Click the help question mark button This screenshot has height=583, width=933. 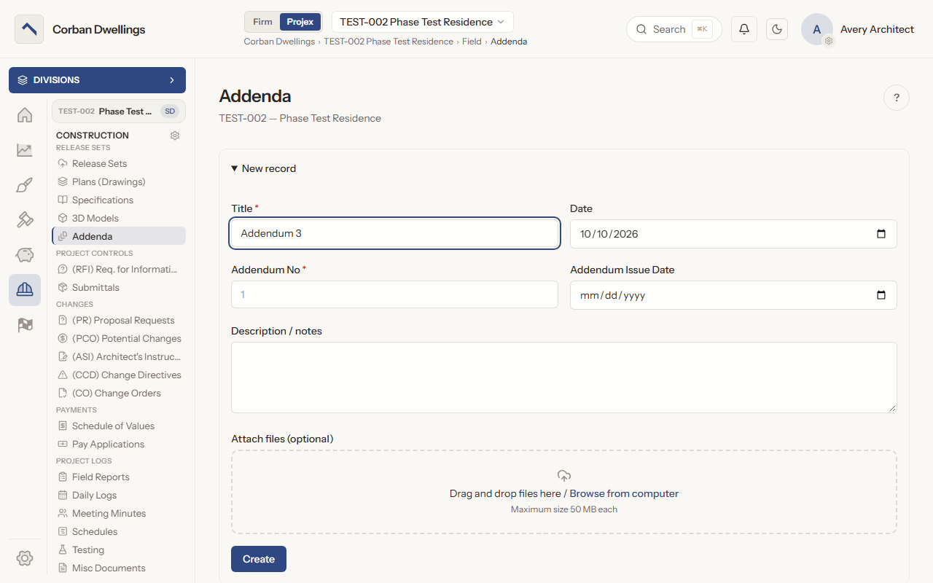[897, 98]
